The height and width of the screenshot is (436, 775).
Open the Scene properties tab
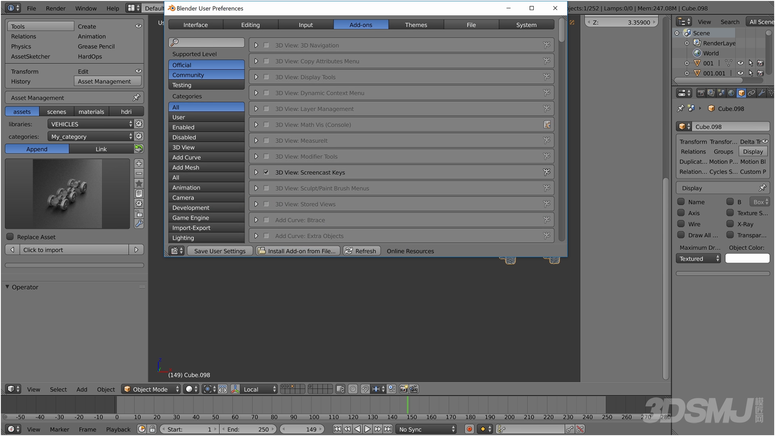coord(721,93)
